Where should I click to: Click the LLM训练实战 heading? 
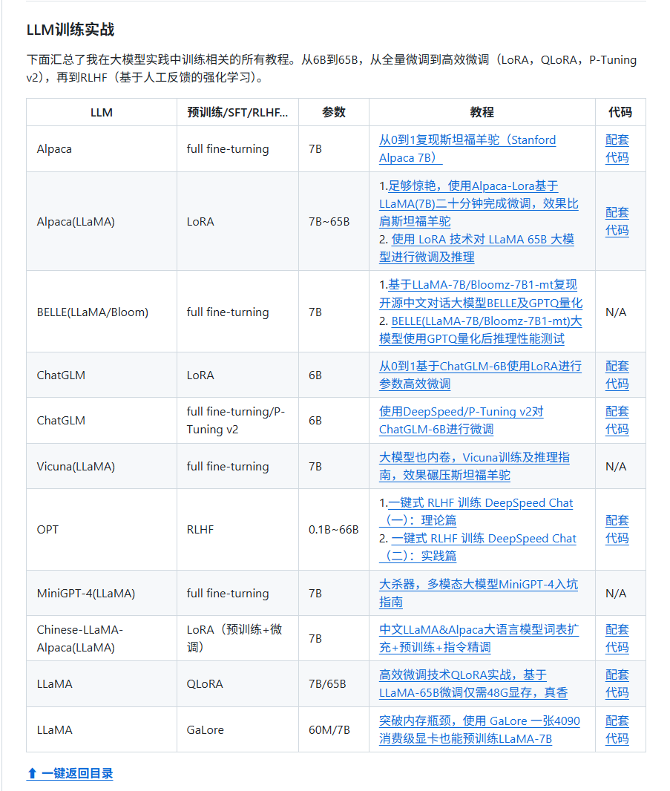[70, 30]
